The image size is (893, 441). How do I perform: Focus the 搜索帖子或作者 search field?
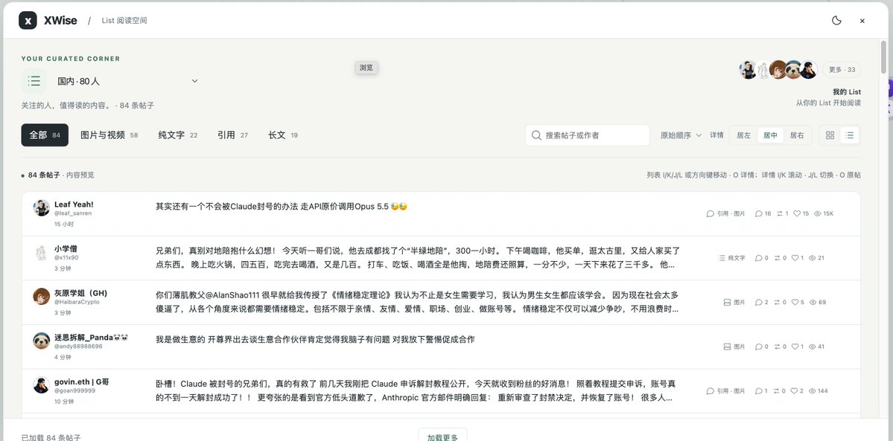click(x=587, y=135)
